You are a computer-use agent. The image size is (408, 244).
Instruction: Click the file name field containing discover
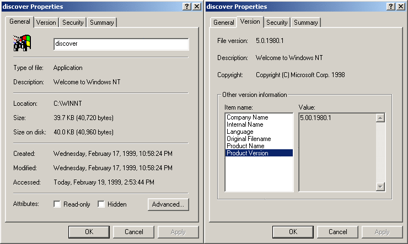121,44
